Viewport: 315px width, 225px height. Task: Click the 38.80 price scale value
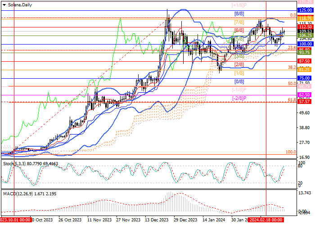click(x=304, y=128)
